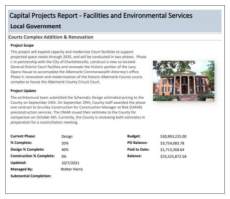Click the 'Project Scope' heading

coord(22,45)
